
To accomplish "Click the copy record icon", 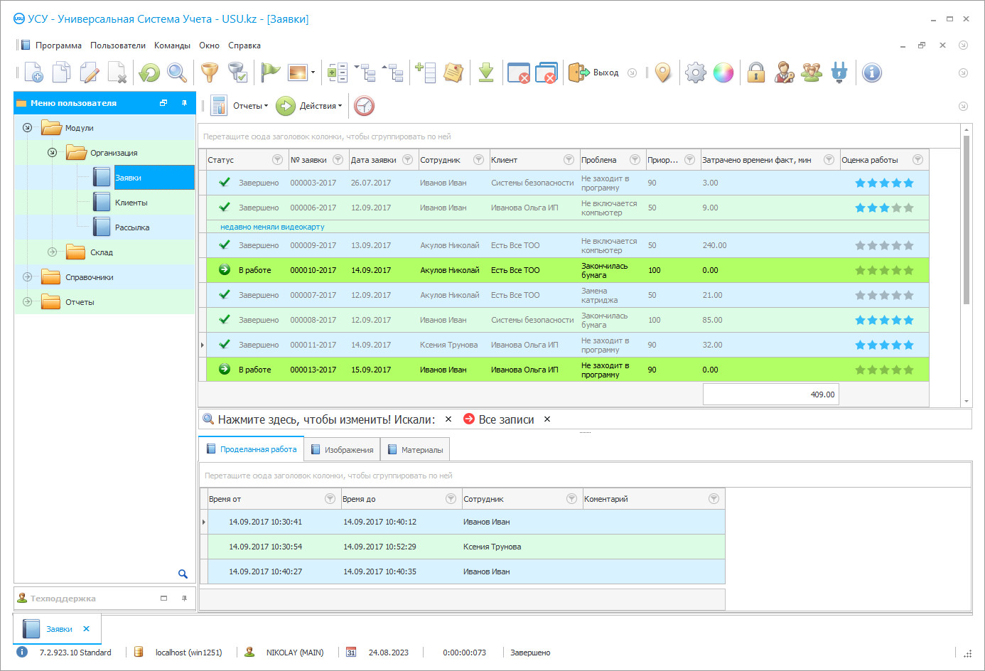I will 62,73.
